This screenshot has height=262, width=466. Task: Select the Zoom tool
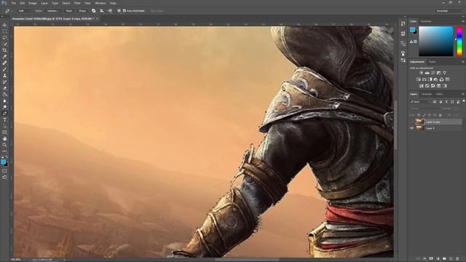[x=4, y=145]
